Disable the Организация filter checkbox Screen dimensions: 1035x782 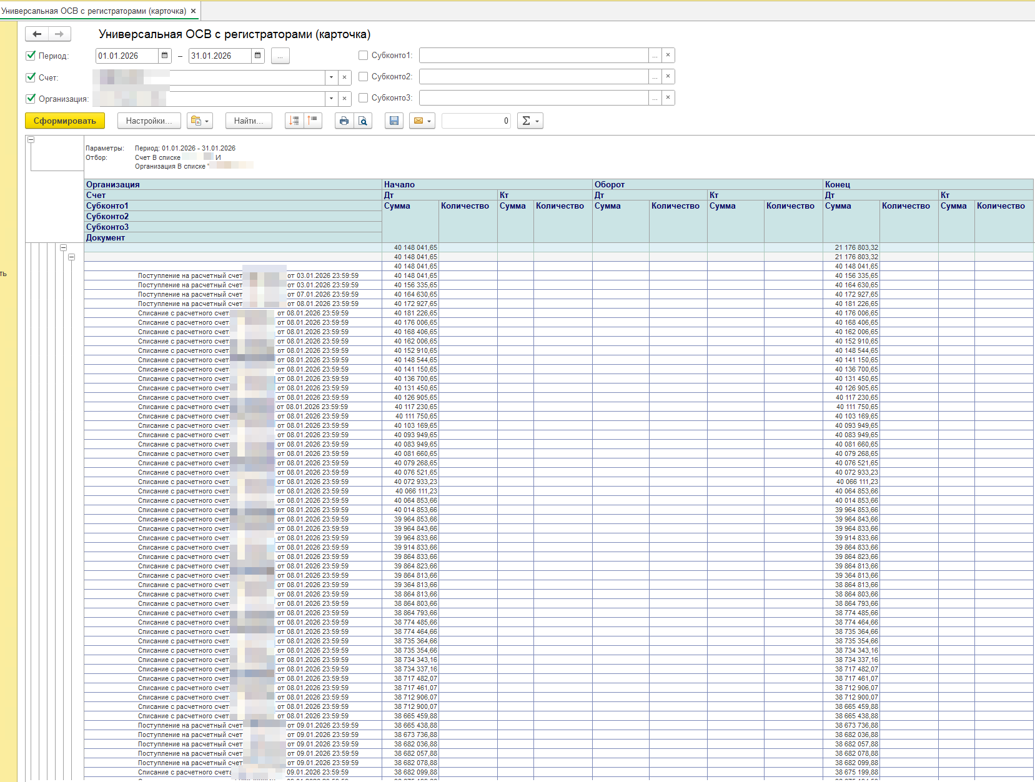pyautogui.click(x=31, y=99)
